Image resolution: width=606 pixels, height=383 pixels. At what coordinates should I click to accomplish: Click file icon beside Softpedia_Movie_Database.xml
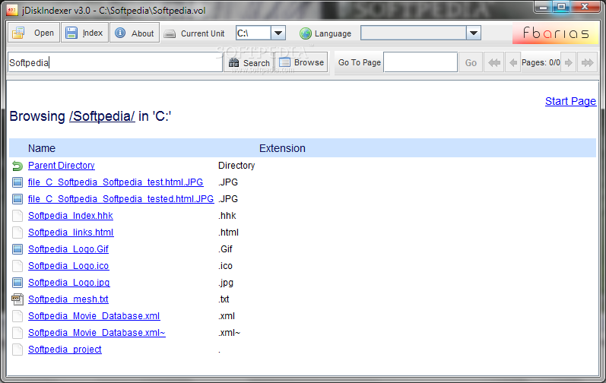pos(17,316)
